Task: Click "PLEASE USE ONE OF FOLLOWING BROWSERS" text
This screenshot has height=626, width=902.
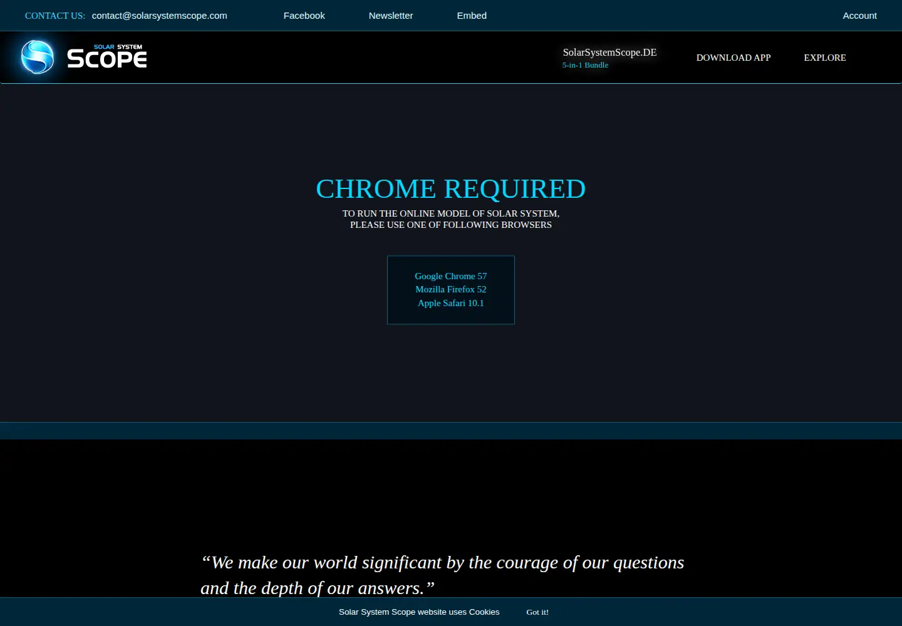Action: 451,225
